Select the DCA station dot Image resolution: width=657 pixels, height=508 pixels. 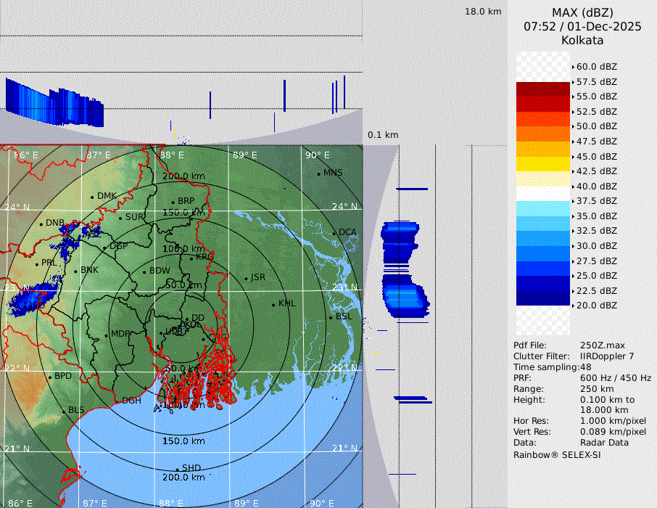click(x=335, y=233)
